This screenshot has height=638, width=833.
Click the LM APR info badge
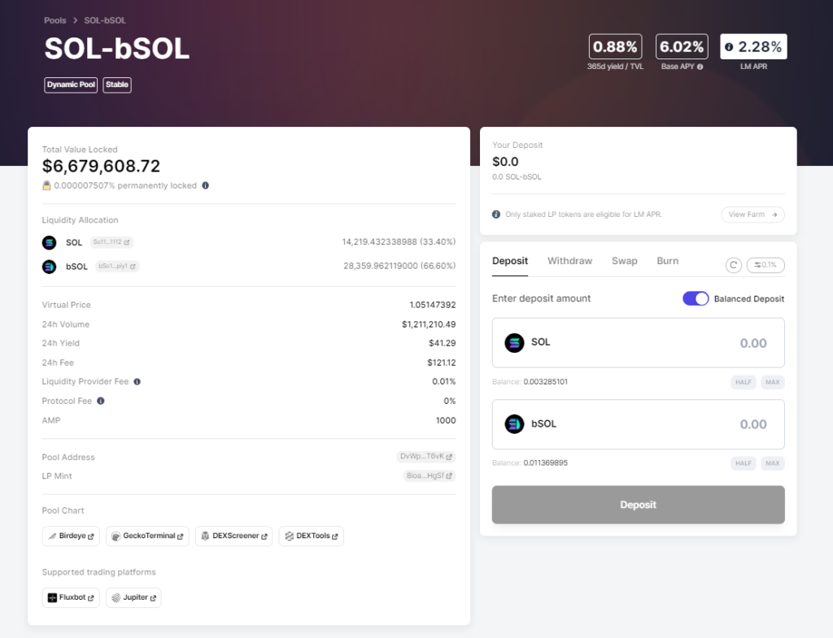click(x=753, y=47)
